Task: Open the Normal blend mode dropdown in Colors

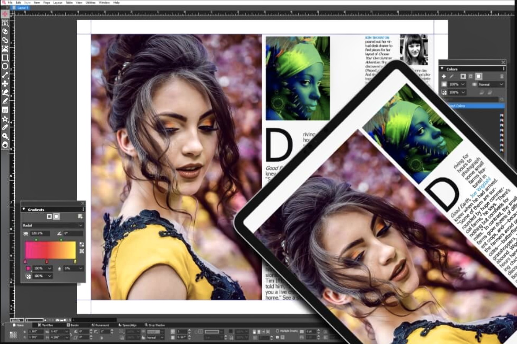Action: pyautogui.click(x=491, y=84)
